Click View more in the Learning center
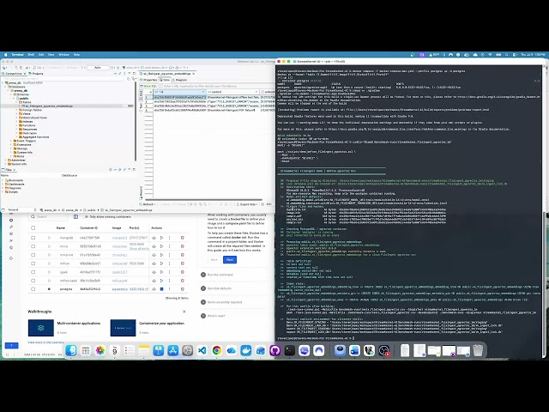Image resolution: width=549 pixels, height=412 pixels. click(45, 342)
